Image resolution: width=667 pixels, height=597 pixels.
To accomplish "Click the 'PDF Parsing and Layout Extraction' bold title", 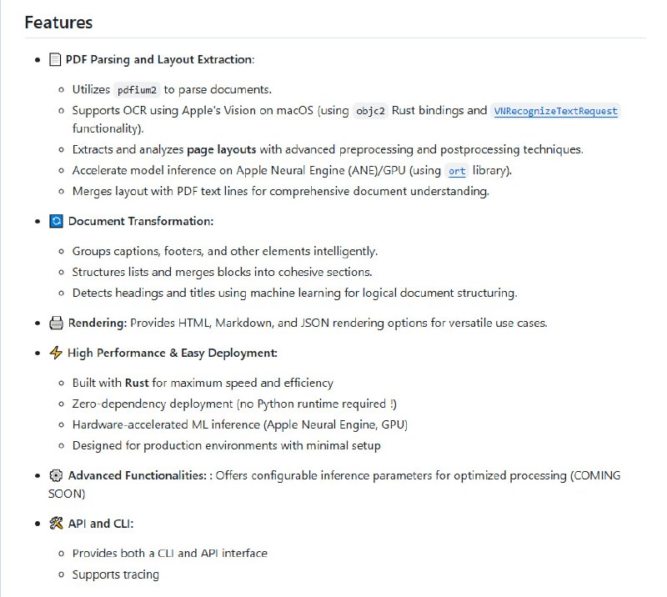I will [x=159, y=60].
